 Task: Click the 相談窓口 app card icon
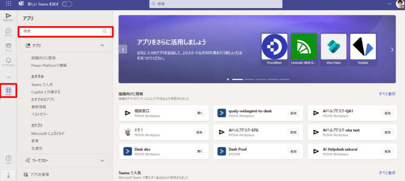127,113
